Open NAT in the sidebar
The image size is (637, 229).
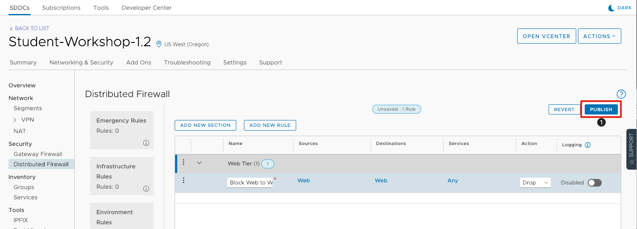point(20,131)
